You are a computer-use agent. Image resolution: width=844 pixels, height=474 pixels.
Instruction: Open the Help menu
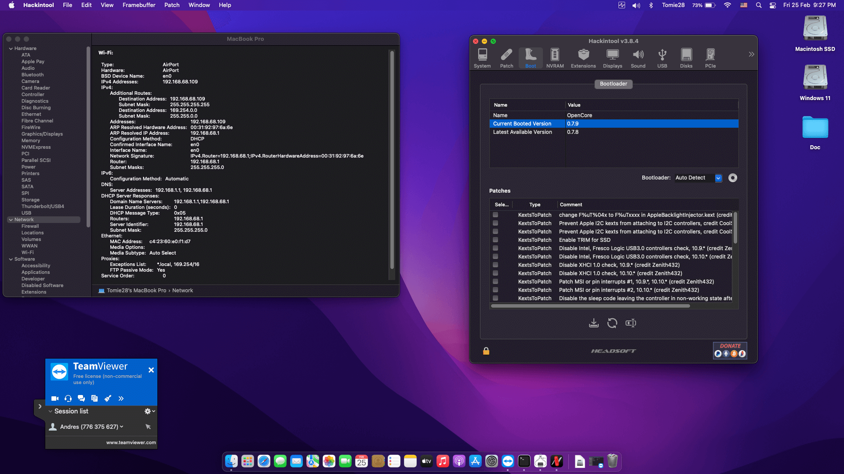(x=225, y=5)
